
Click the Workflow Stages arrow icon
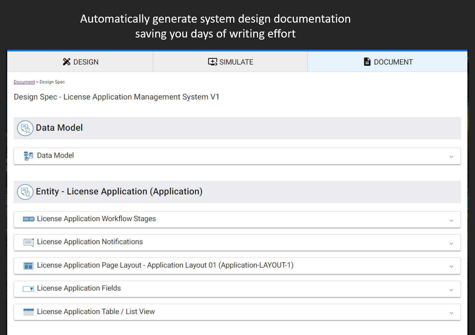29,219
